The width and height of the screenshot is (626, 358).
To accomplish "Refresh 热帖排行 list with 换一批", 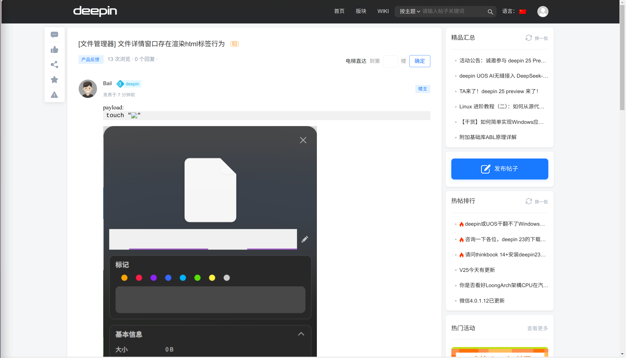I will 537,201.
